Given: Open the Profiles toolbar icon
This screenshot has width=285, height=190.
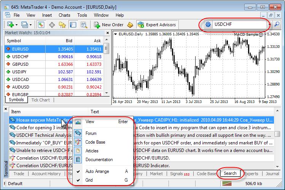Looking at the screenshot, I should point(24,25).
